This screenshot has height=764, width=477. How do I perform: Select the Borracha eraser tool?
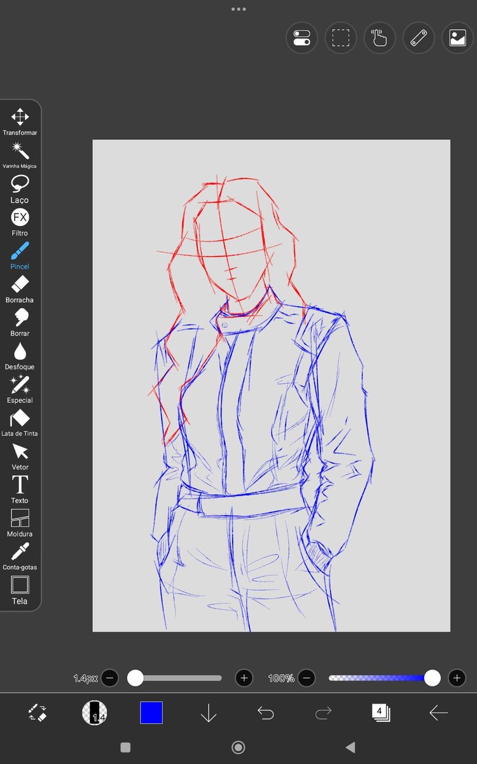(20, 290)
